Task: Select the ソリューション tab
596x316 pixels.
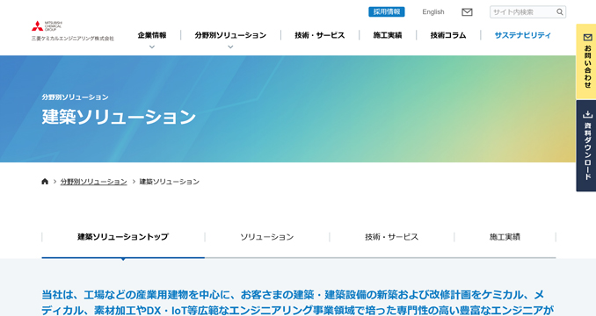Action: click(267, 237)
